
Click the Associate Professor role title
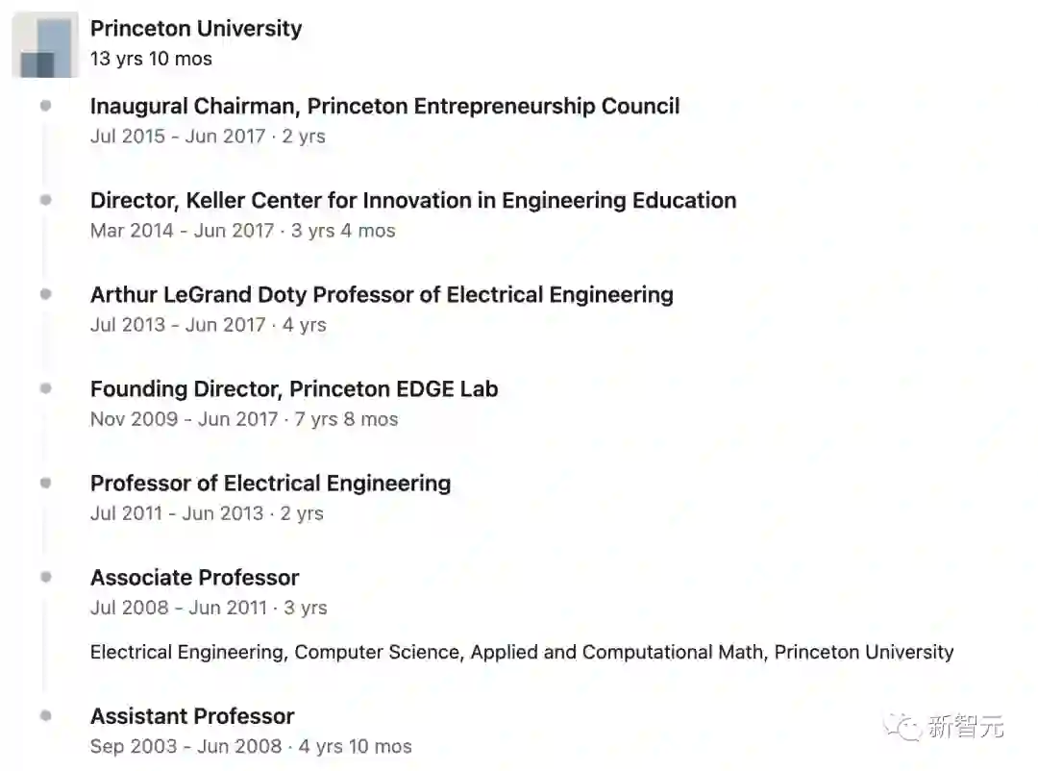[x=194, y=577]
